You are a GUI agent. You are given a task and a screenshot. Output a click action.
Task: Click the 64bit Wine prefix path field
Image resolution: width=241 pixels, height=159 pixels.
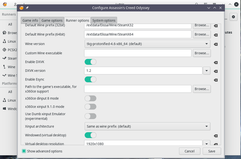tap(138, 34)
